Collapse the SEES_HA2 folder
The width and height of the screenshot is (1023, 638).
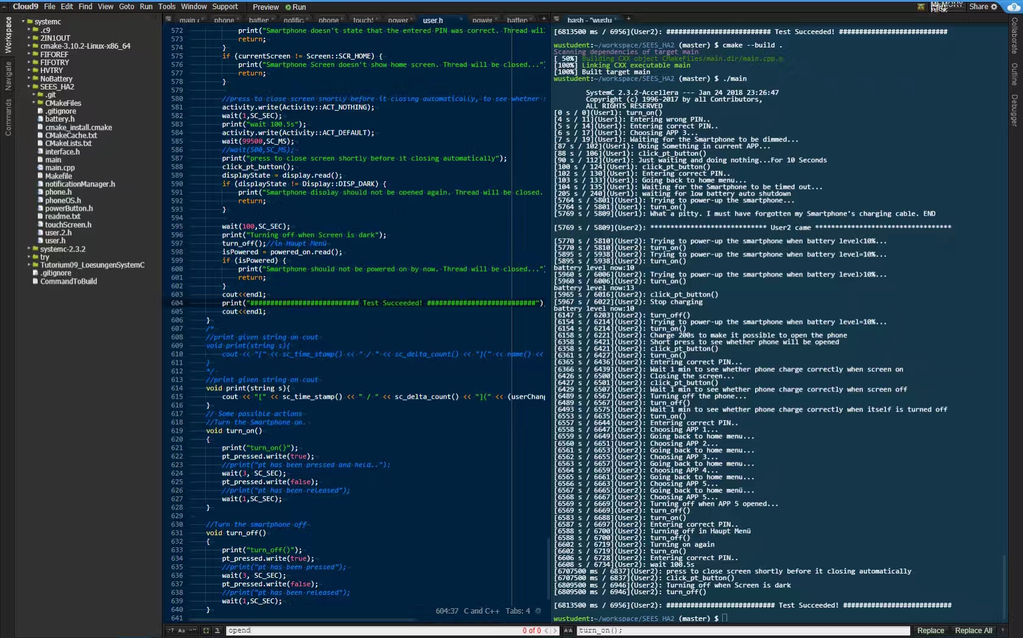click(29, 86)
